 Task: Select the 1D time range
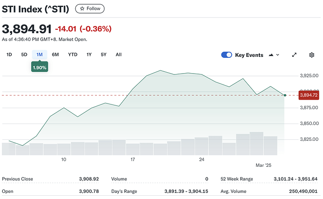point(9,55)
